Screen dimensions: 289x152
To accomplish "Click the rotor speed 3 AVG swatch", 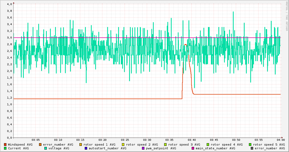I will [165, 145].
